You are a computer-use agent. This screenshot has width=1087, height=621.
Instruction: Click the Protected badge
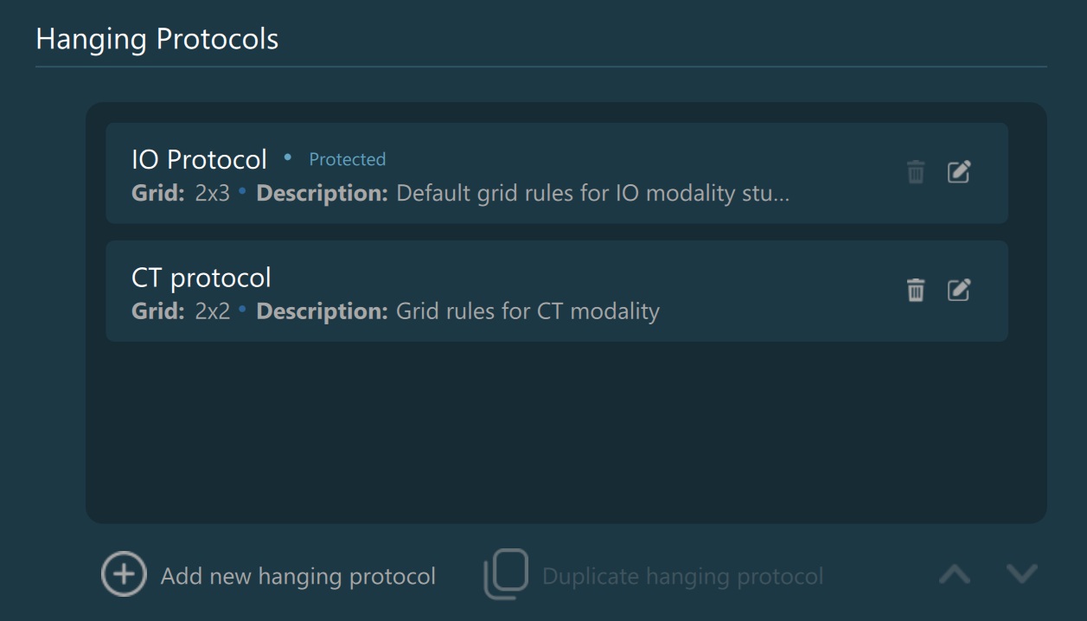tap(348, 160)
